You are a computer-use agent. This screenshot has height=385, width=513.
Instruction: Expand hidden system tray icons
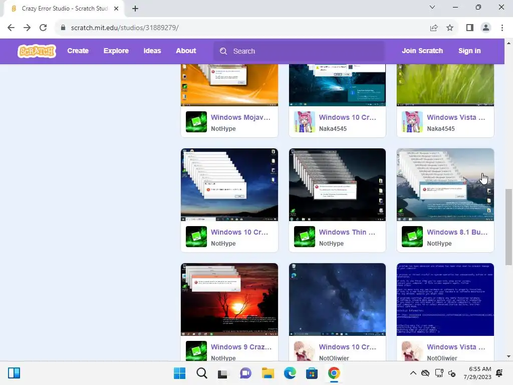pos(413,373)
